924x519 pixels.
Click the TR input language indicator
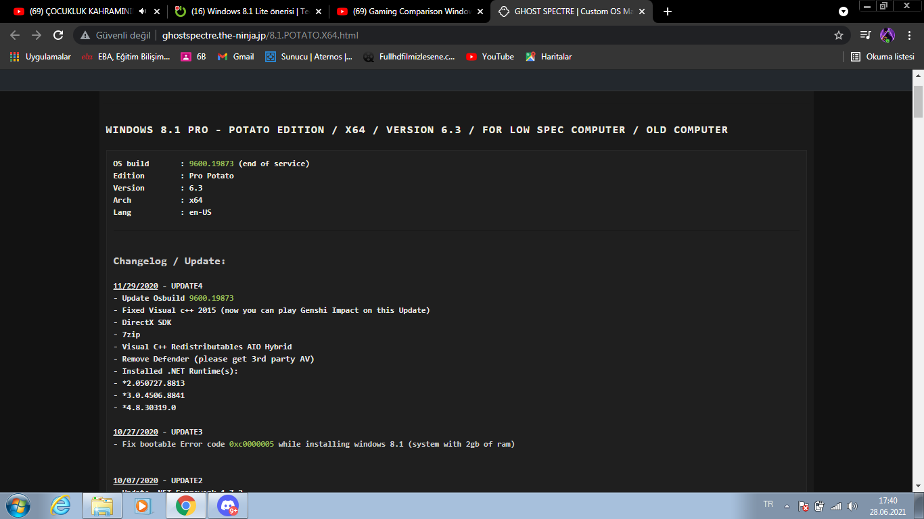[768, 504]
